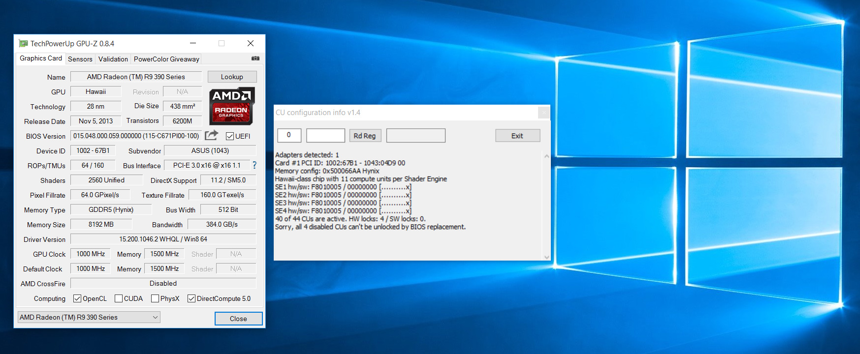
Task: Click the Rd Reg button
Action: (x=364, y=136)
